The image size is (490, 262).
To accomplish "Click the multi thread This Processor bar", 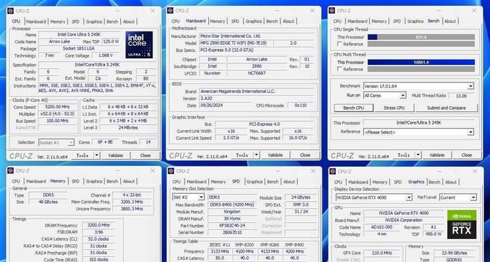I will 421,62.
